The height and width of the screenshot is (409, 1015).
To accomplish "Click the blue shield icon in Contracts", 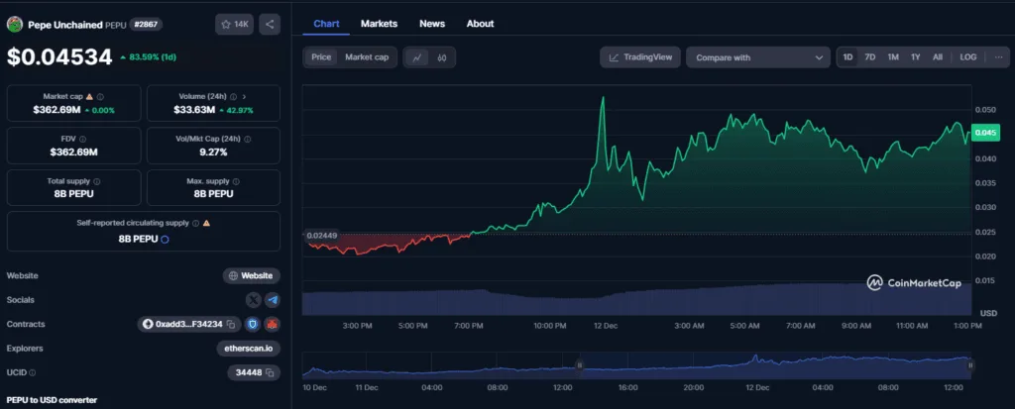I will tap(254, 324).
